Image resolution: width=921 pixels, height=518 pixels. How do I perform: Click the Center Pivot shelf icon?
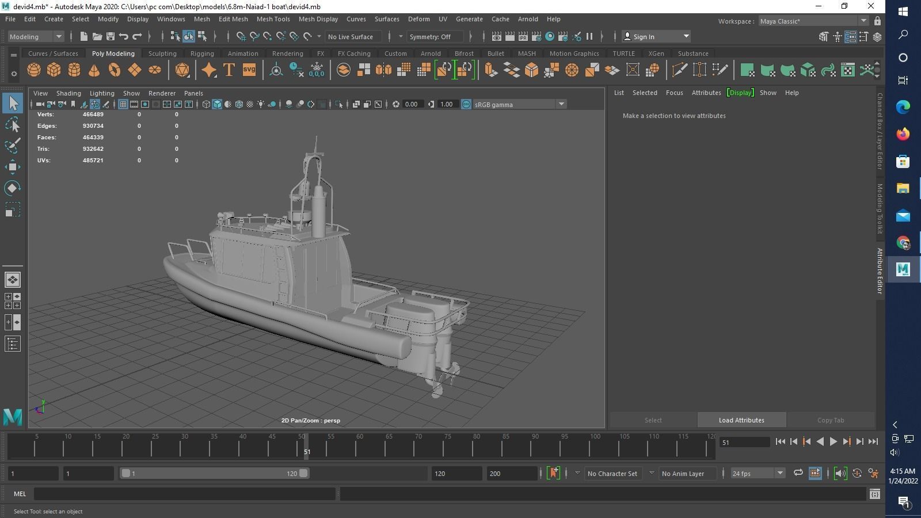pos(276,70)
